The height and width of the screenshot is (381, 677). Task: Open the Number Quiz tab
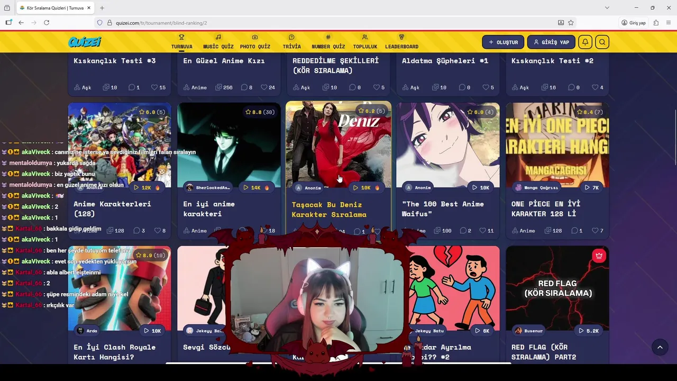pos(328,42)
